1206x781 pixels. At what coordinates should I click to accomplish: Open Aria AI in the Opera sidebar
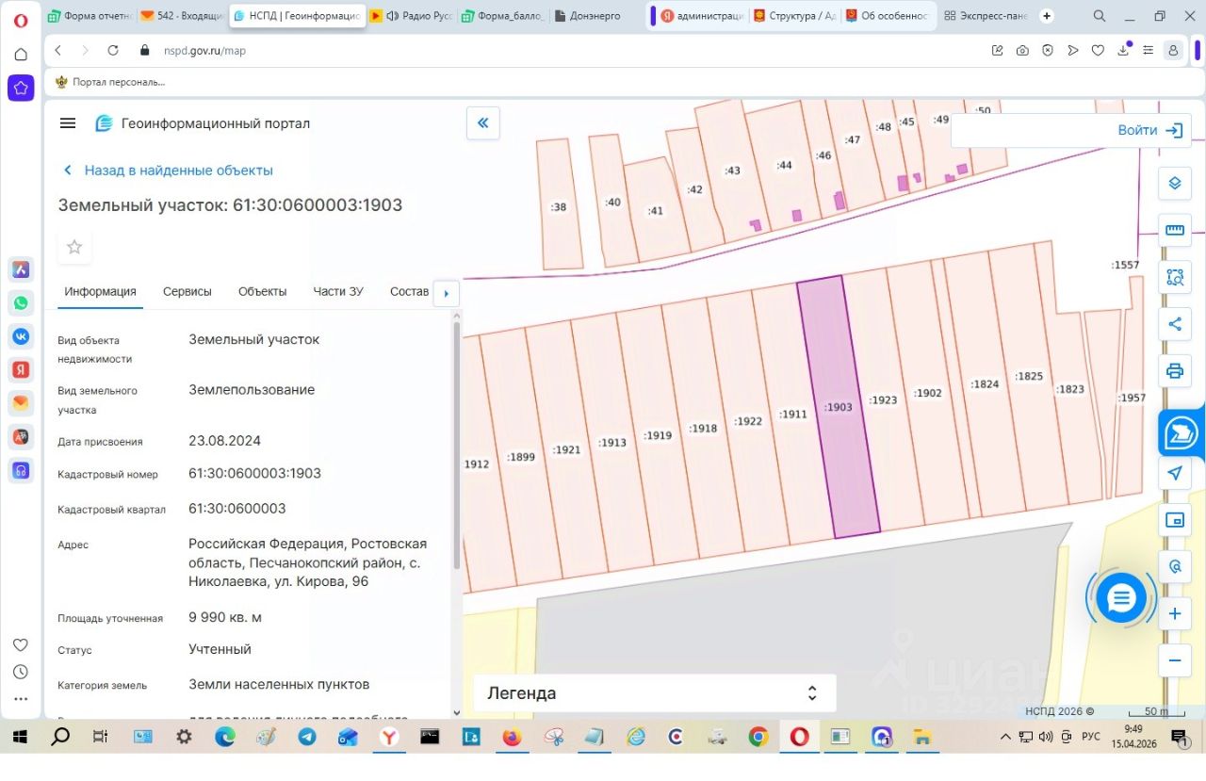point(21,269)
